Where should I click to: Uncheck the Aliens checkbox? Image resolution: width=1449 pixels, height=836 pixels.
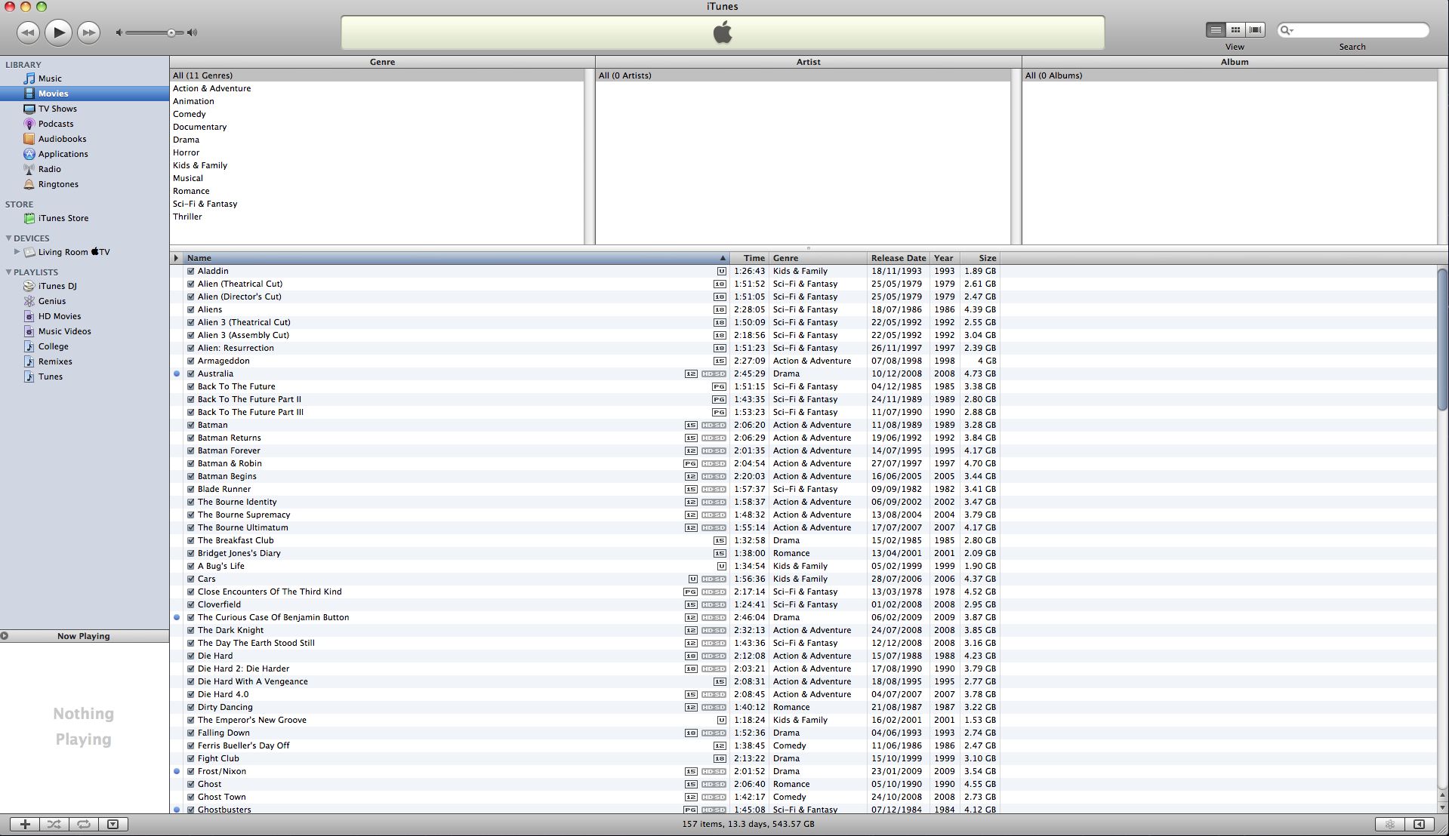coord(191,309)
